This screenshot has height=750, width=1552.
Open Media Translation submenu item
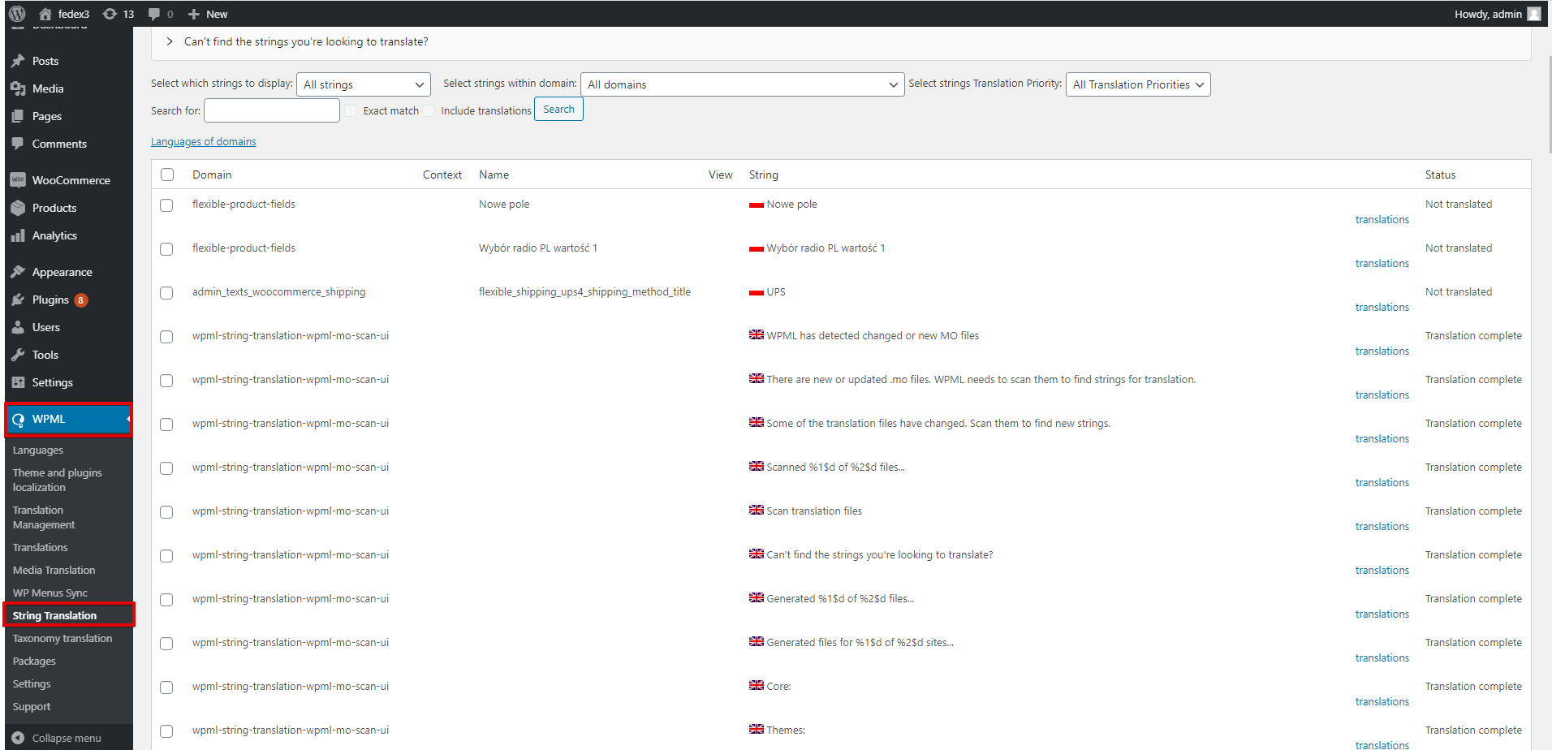[54, 571]
